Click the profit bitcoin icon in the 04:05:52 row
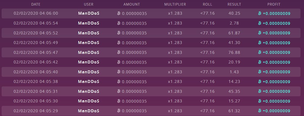 260,33
